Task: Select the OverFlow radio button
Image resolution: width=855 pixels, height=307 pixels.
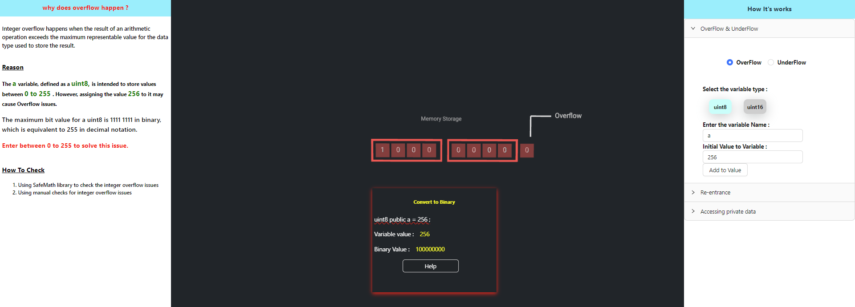Action: coord(729,62)
